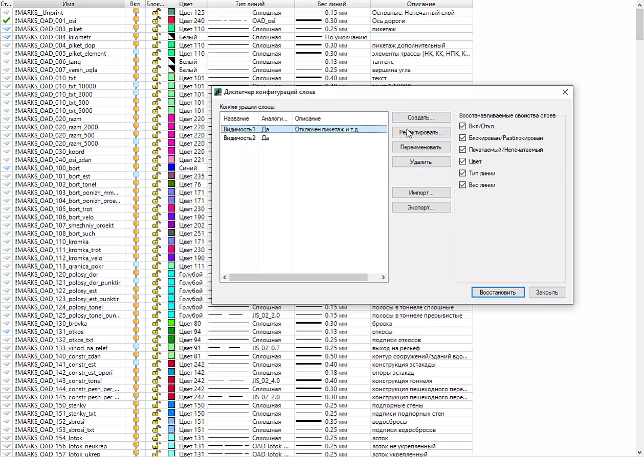
Task: Click green checkmark status of !!MARKS_OAD_001_osi
Action: (x=6, y=21)
